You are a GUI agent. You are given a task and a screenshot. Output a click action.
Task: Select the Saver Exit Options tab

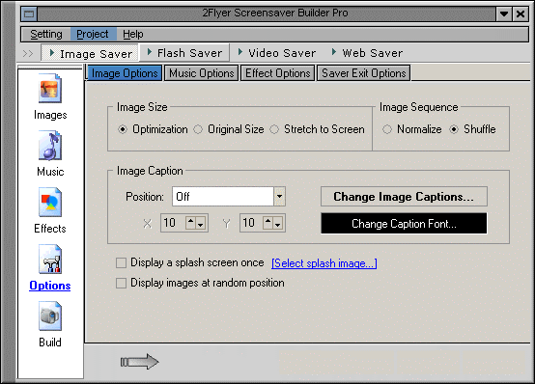[x=364, y=73]
